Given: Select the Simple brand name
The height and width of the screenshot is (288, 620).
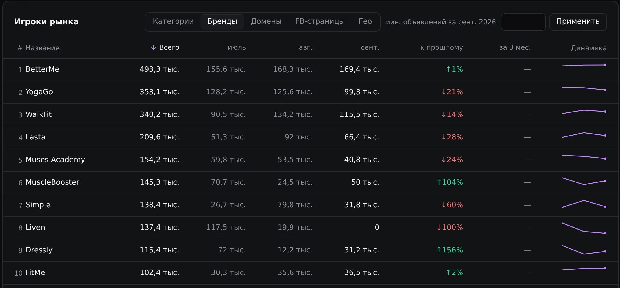Looking at the screenshot, I should click(38, 205).
